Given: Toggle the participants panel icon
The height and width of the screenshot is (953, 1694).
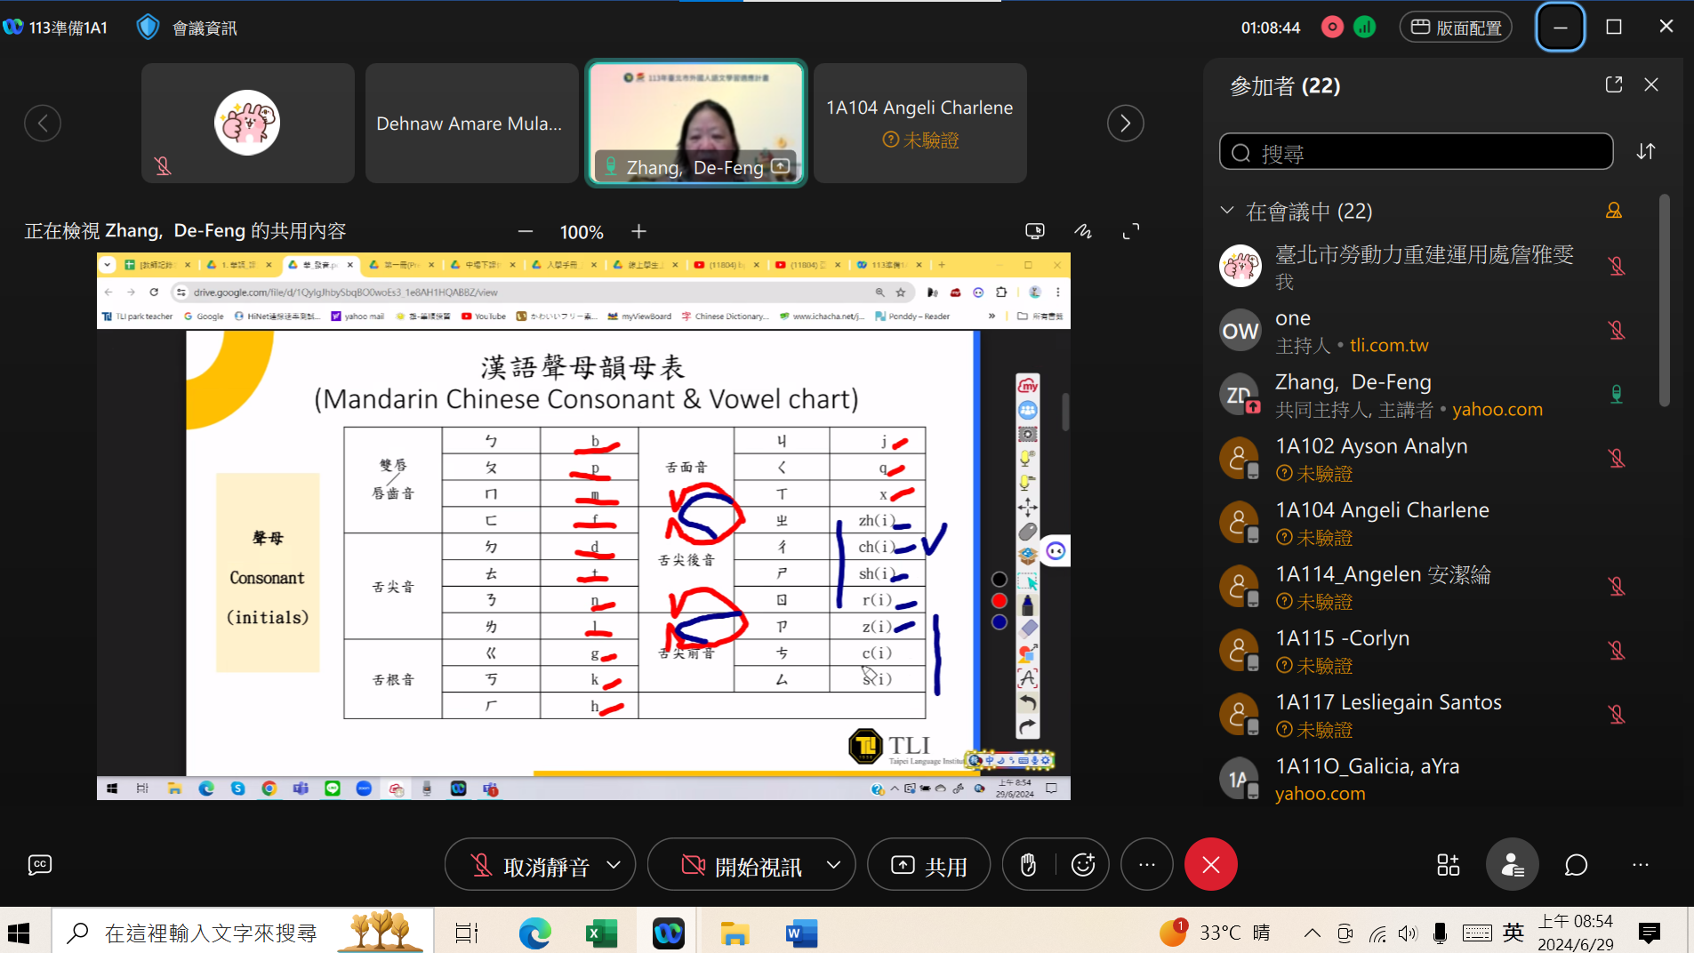Looking at the screenshot, I should [x=1512, y=865].
